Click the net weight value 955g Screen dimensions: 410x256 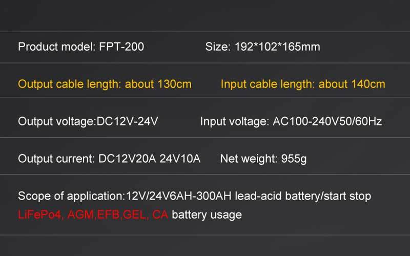point(294,159)
